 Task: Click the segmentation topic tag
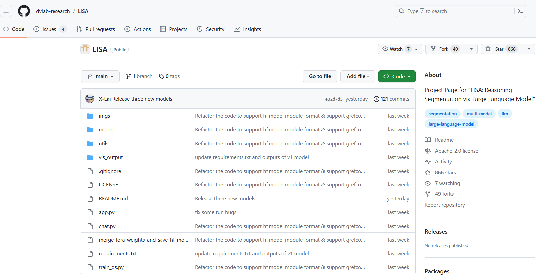(443, 114)
